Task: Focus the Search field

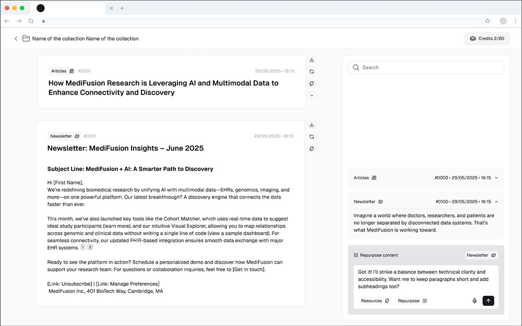Action: (x=426, y=67)
